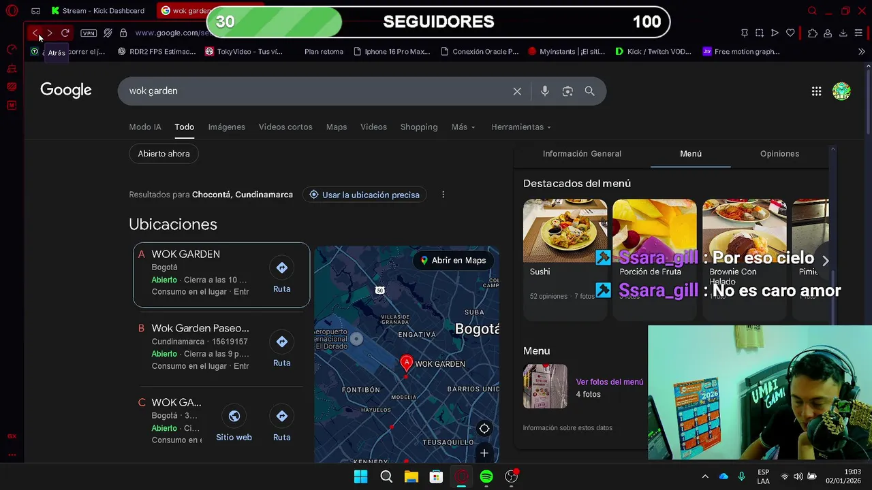Open the downloads arrow icon

coord(843,33)
